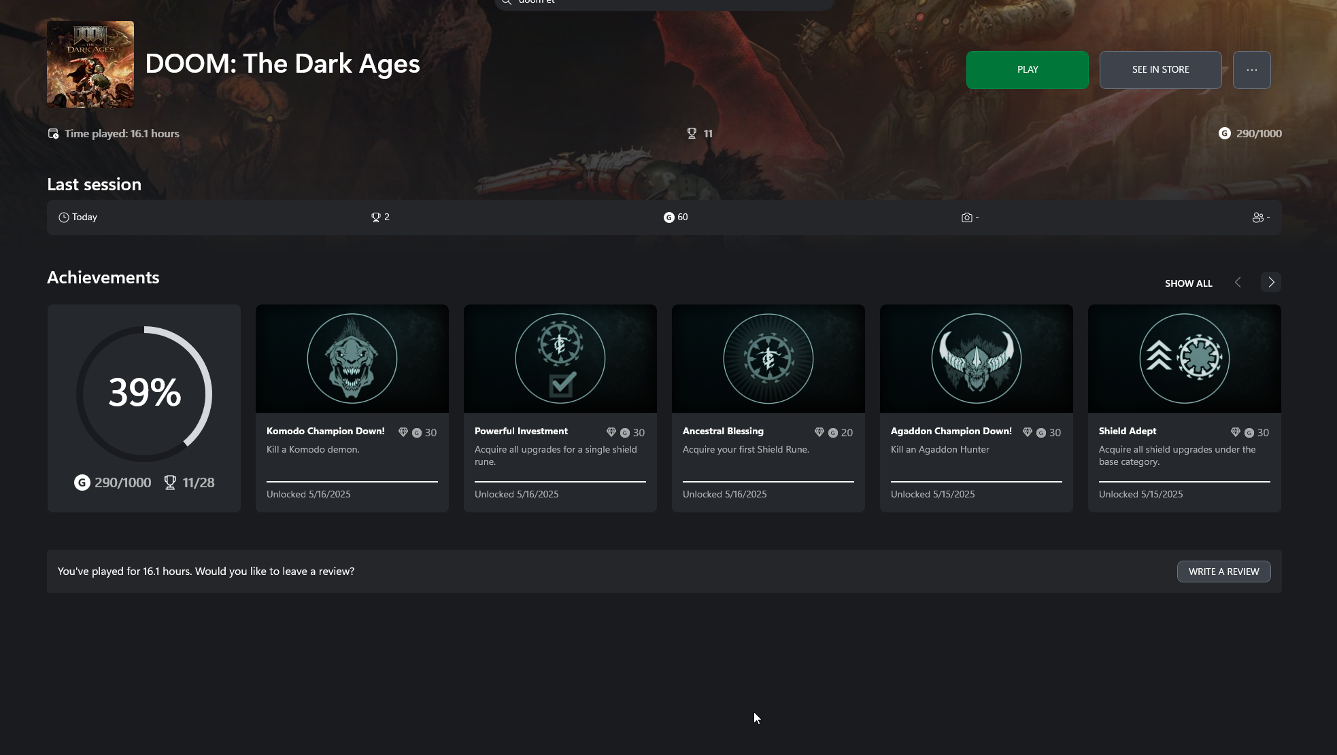Click 'Acquire your first Shield Rune.' description
This screenshot has width=1337, height=755.
click(x=746, y=450)
